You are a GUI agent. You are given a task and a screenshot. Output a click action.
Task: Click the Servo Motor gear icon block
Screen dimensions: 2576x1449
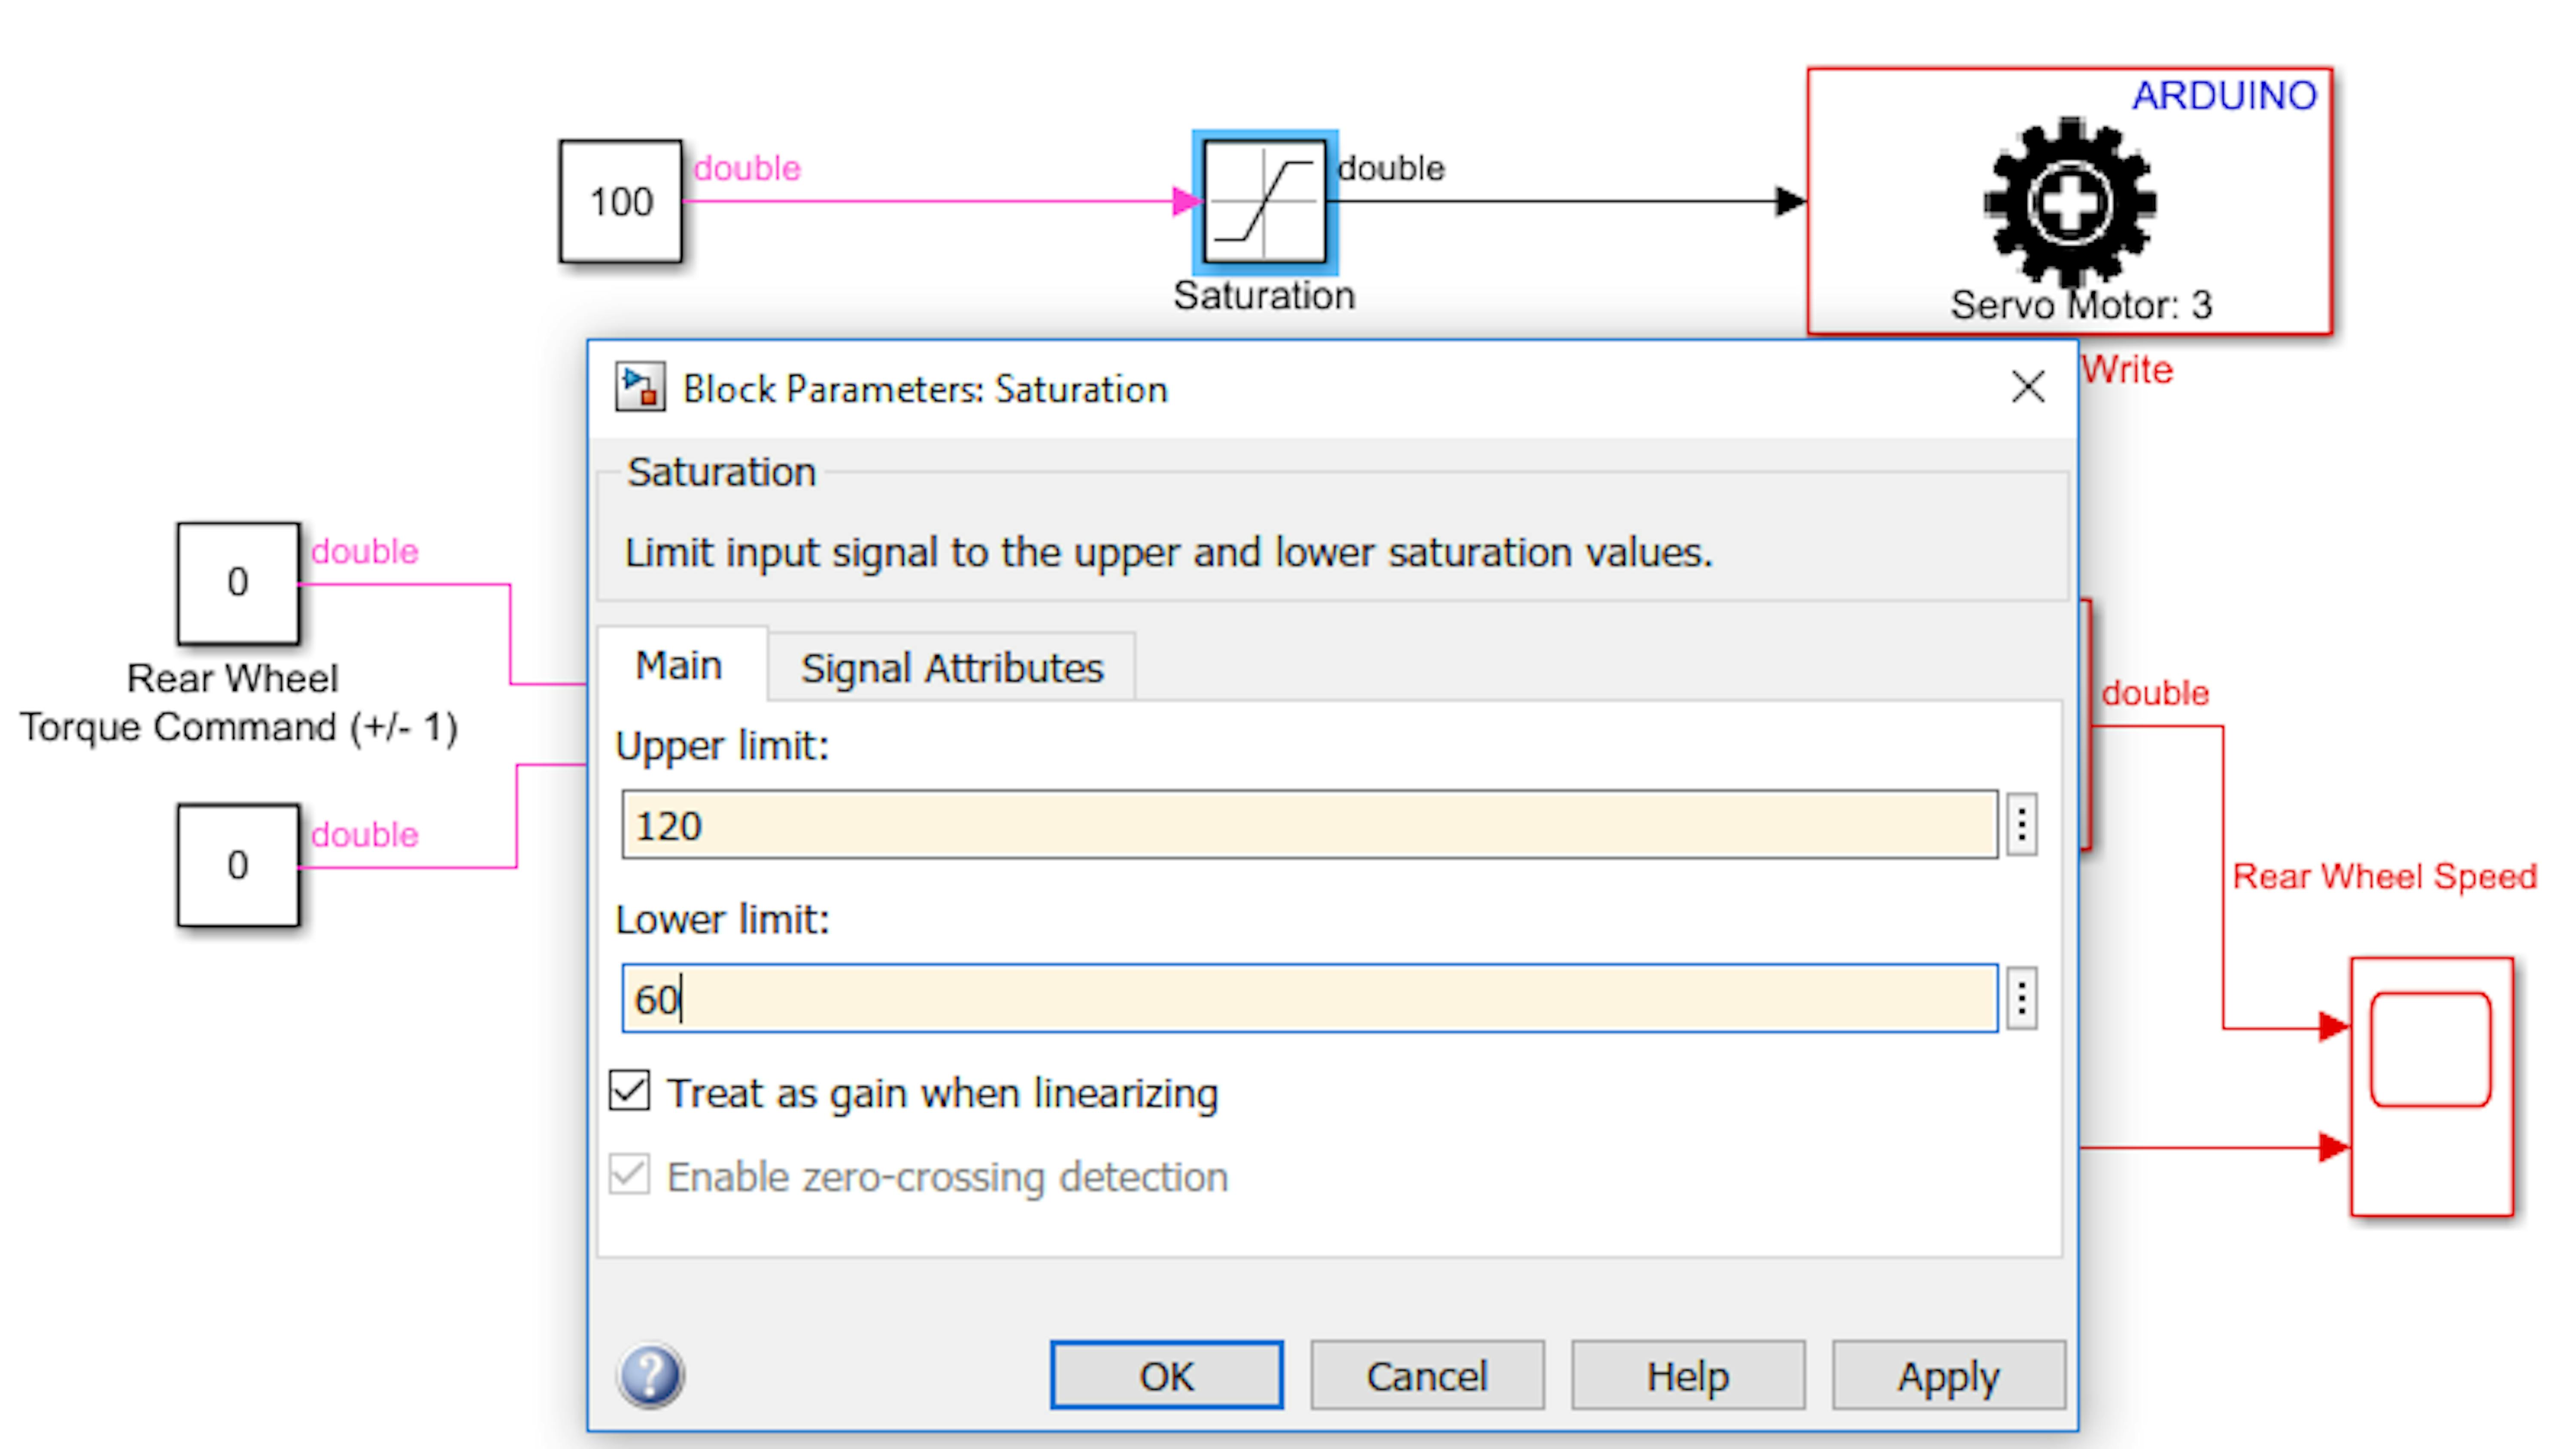point(2070,201)
